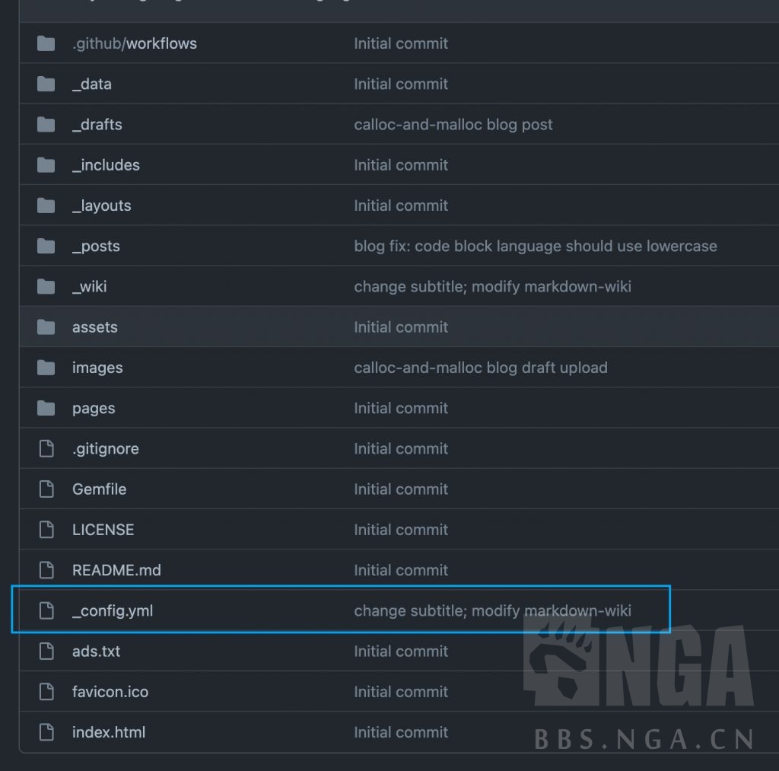Open the index.html file
Screen dimensions: 779x771
tap(108, 731)
